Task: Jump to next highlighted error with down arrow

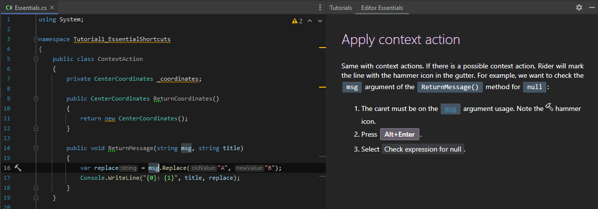Action: tap(320, 21)
